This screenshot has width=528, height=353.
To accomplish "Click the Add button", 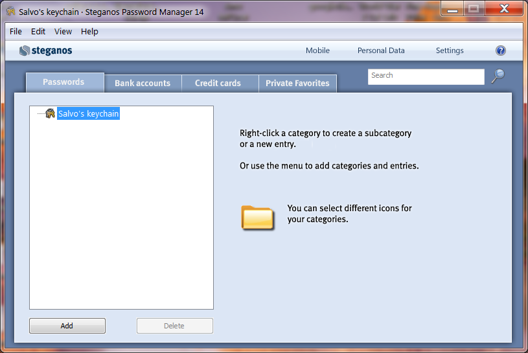I will click(67, 326).
